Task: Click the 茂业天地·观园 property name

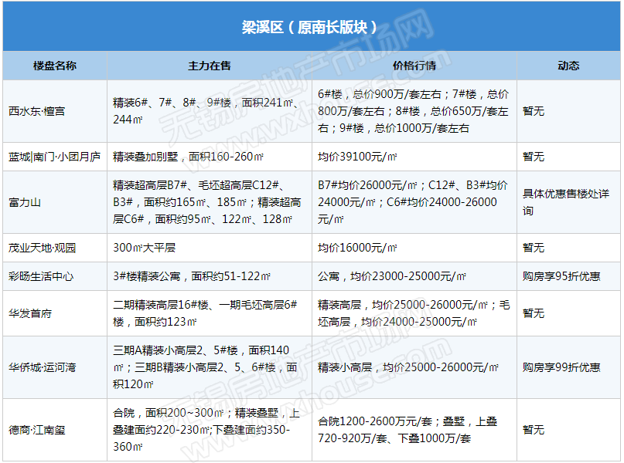Action: (43, 248)
